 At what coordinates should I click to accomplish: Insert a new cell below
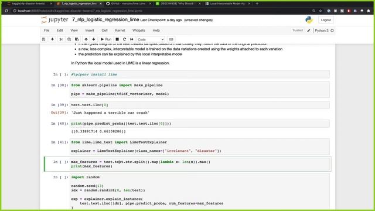[x=52, y=39]
